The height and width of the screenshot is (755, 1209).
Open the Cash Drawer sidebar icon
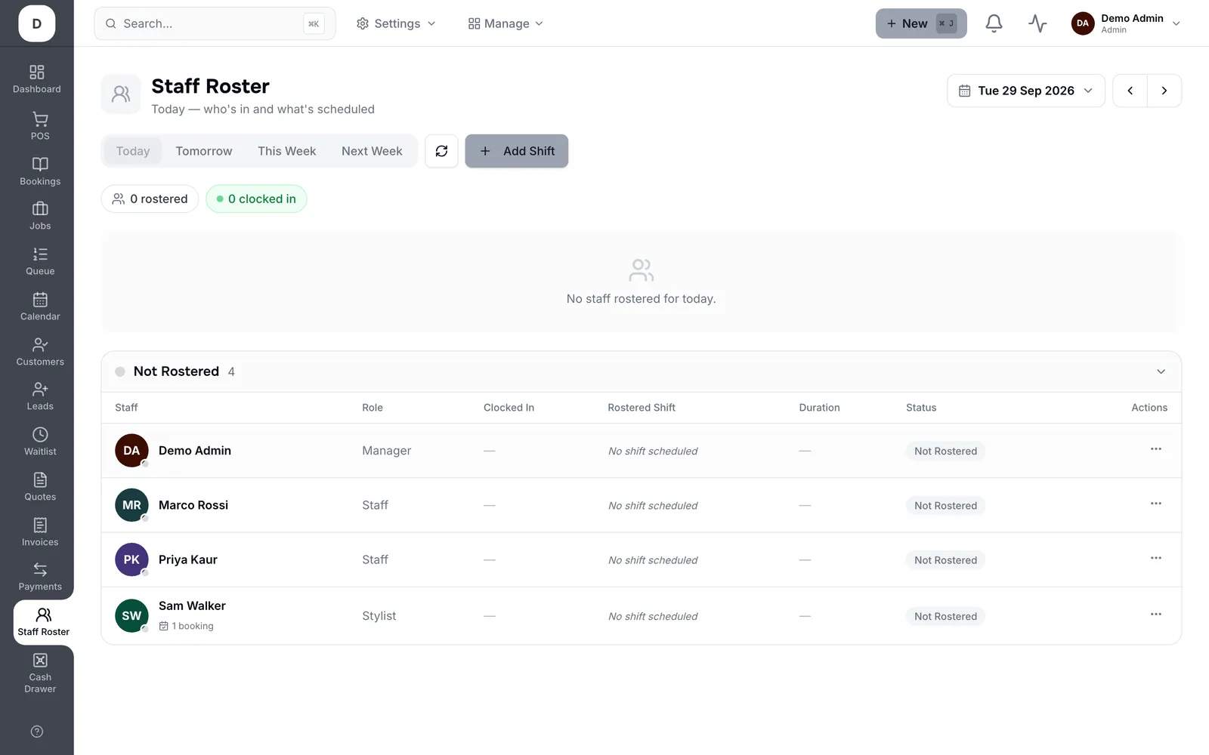[40, 661]
